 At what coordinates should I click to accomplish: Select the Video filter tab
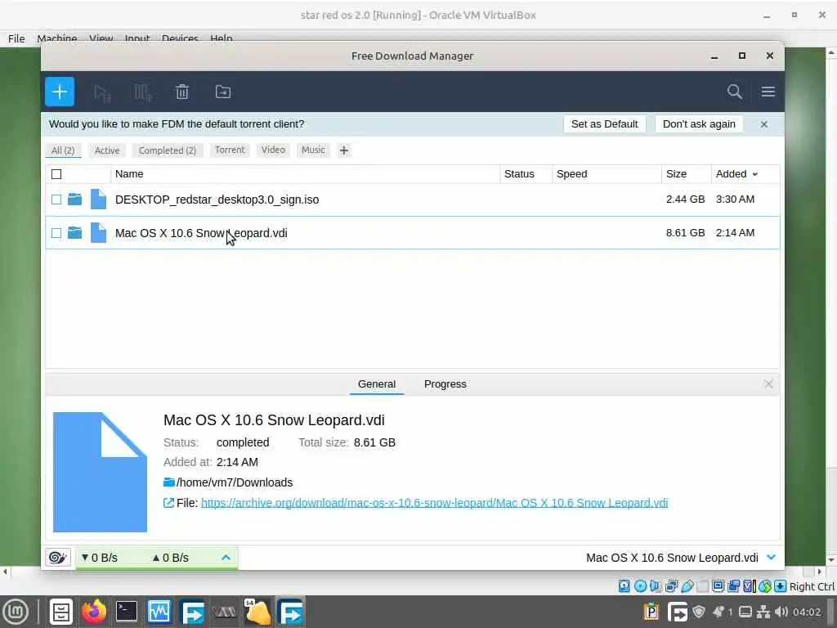[x=273, y=150]
